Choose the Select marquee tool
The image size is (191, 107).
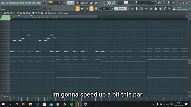[36, 13]
